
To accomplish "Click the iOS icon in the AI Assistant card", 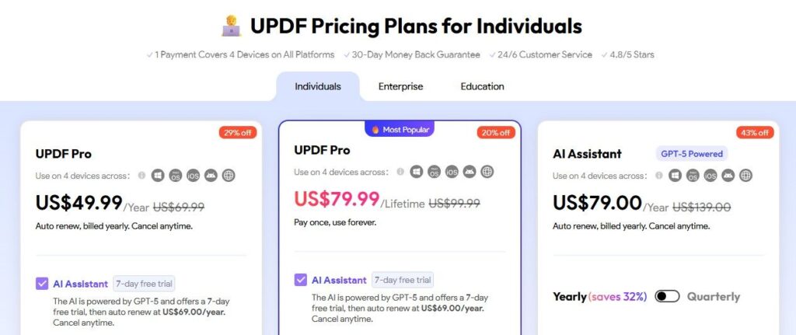I will coord(710,176).
